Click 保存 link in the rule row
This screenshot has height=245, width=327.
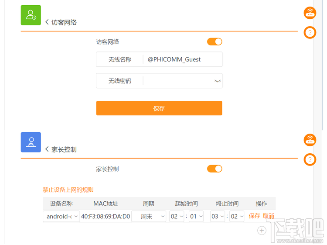point(255,216)
